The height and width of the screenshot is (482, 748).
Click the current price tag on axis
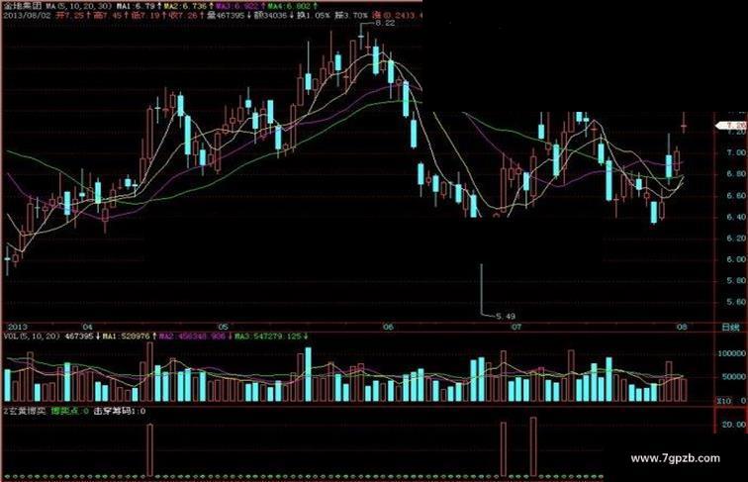731,126
